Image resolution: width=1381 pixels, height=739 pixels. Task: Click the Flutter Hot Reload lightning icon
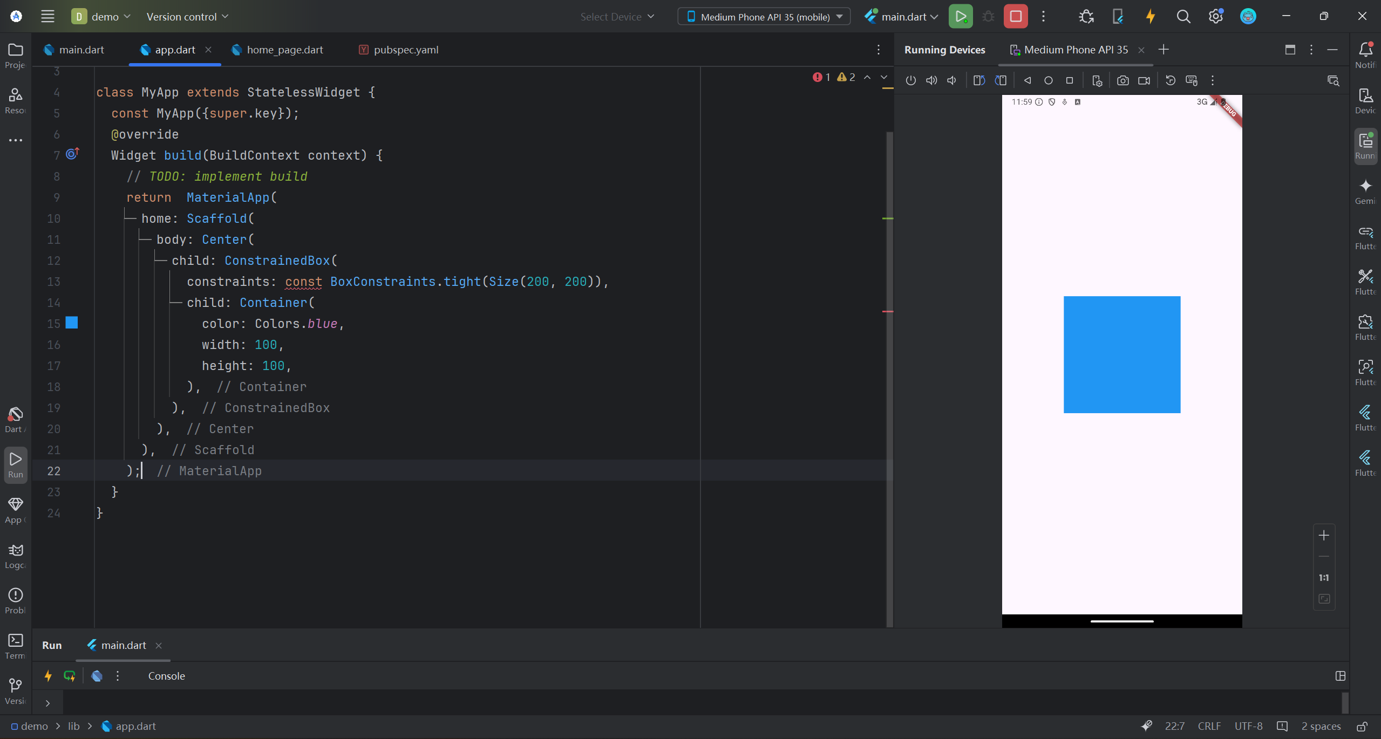pos(1150,17)
